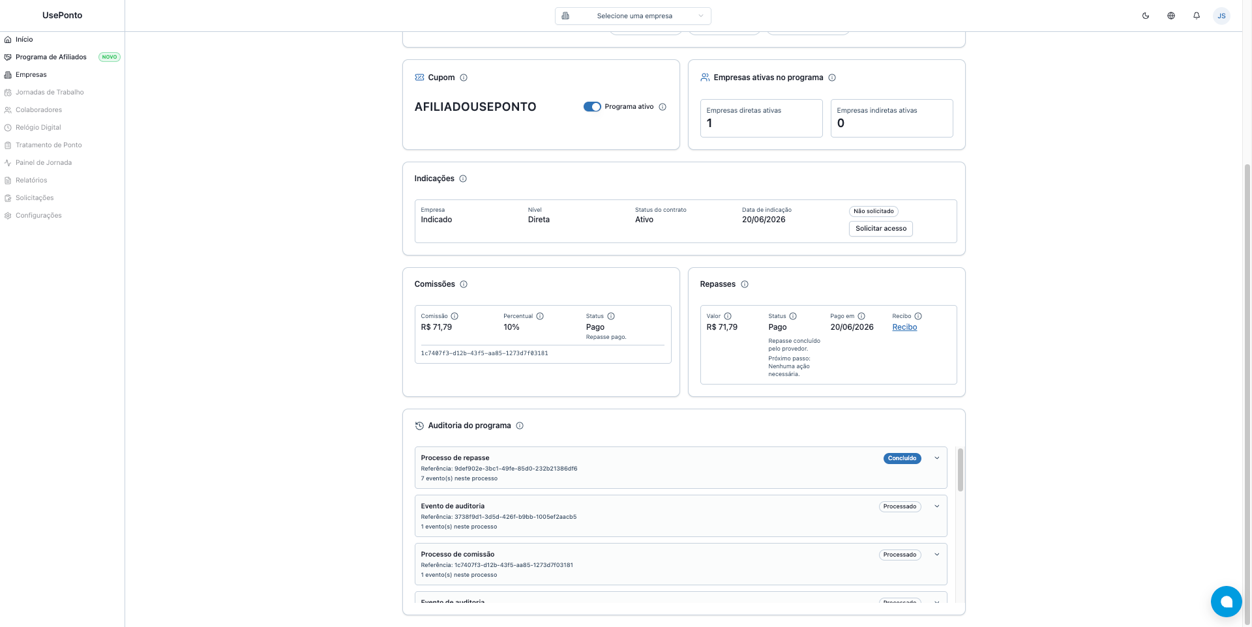This screenshot has width=1252, height=627.
Task: Open the Recibo link
Action: (x=904, y=327)
